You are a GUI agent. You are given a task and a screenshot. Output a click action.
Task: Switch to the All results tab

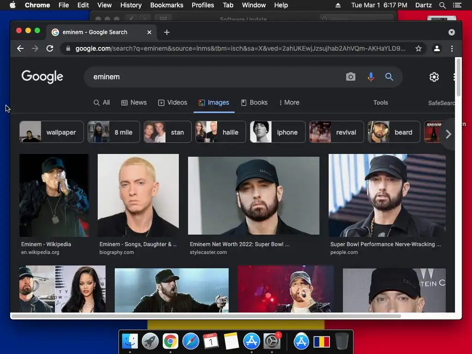pos(102,103)
